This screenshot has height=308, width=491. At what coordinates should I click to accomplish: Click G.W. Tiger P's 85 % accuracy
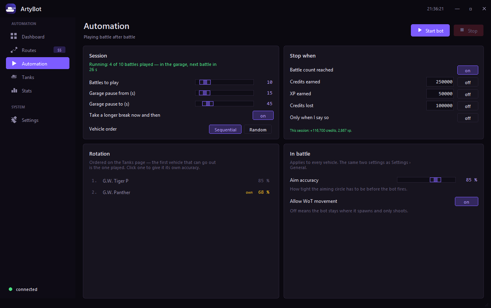[264, 181]
